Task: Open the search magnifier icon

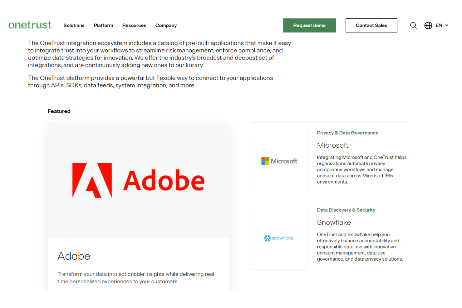Action: (x=413, y=25)
